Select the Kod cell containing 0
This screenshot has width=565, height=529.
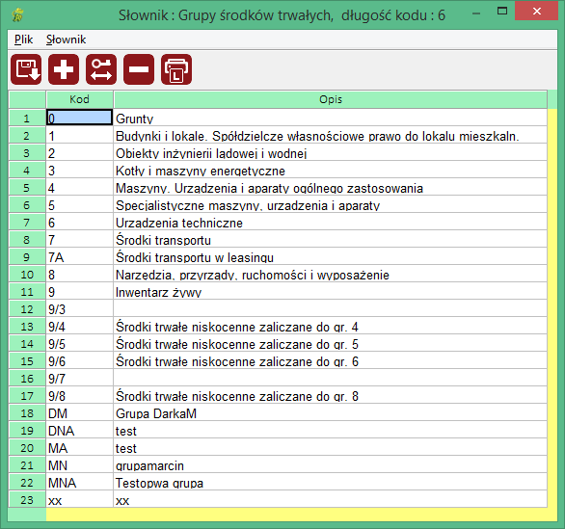[80, 118]
